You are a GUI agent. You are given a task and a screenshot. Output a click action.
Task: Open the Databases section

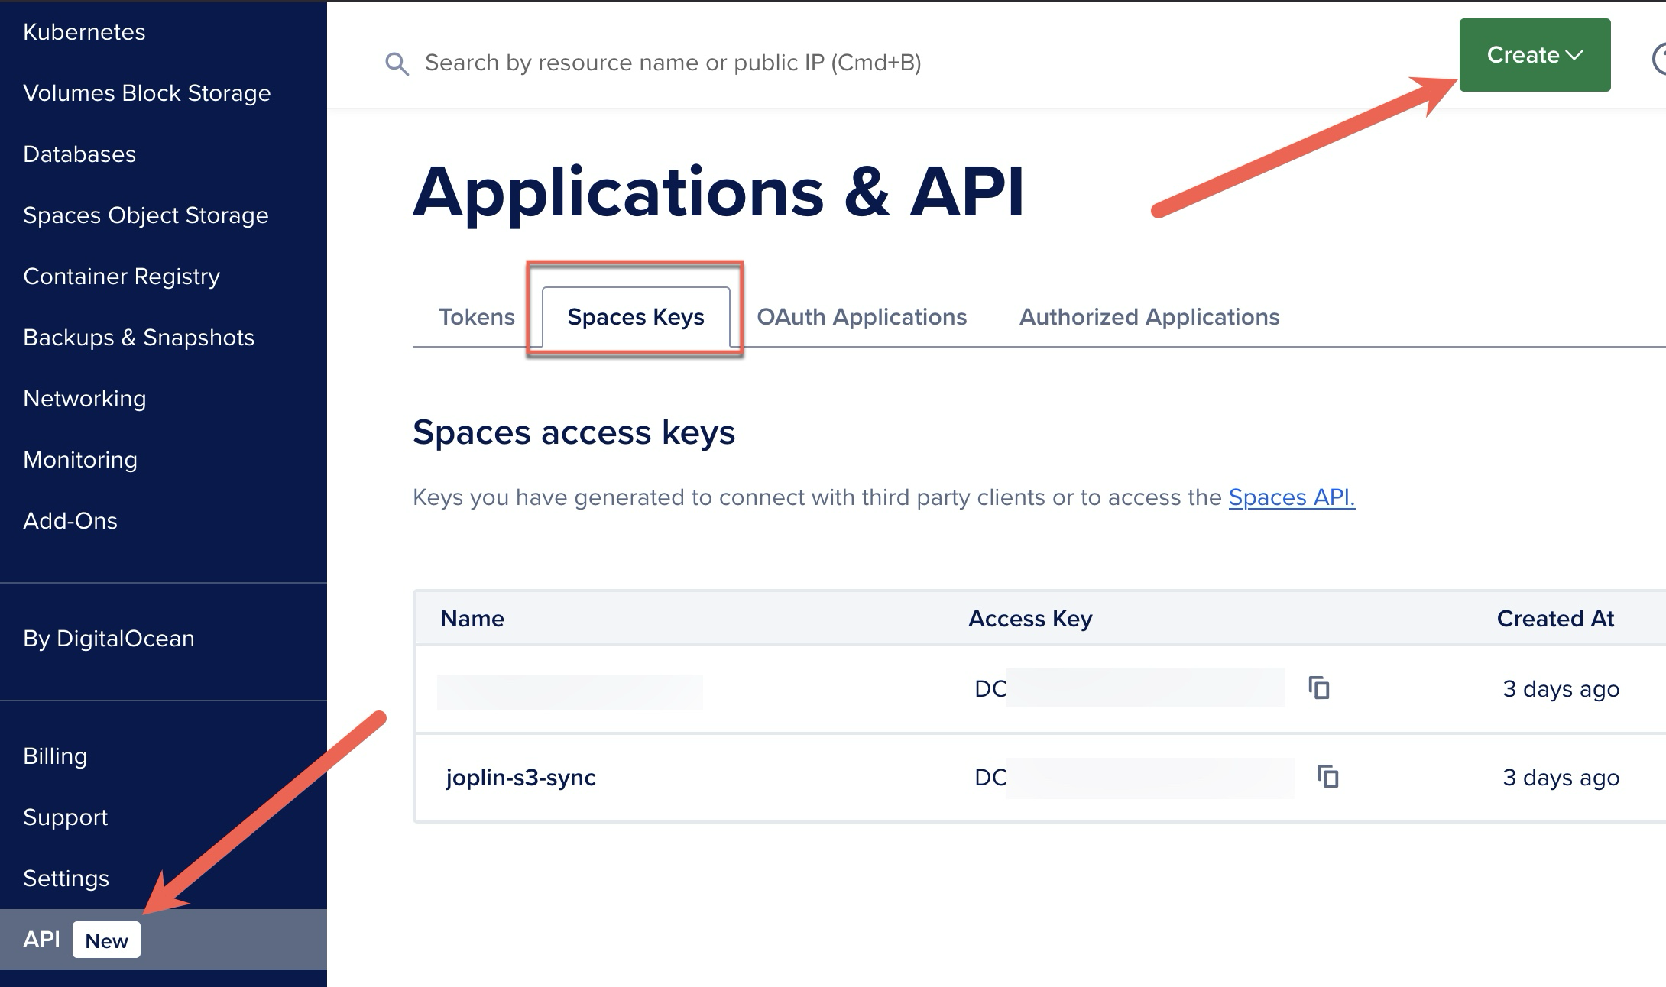pyautogui.click(x=79, y=154)
